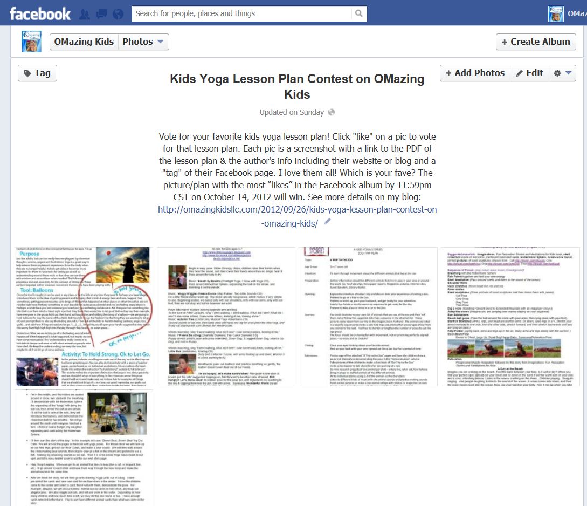Open the Day at the Beach thumbnail
The image size is (587, 506).
tap(510, 317)
